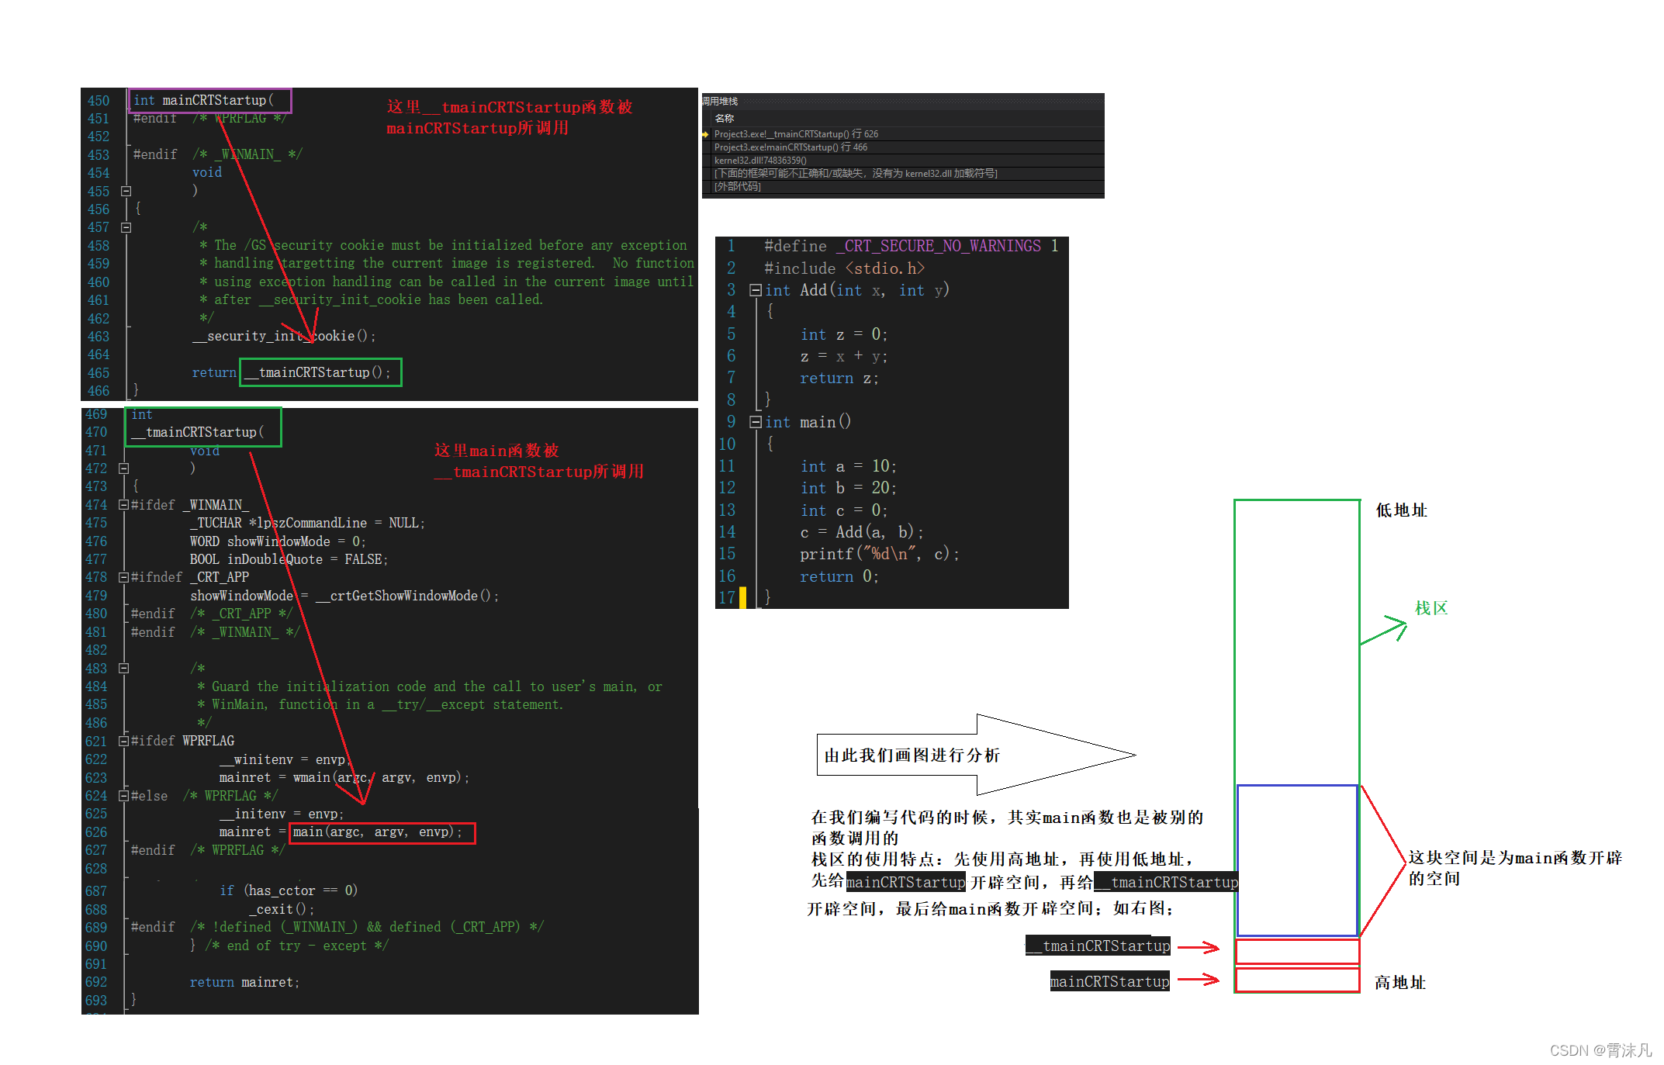Collapse the main function at line 9

[x=755, y=422]
